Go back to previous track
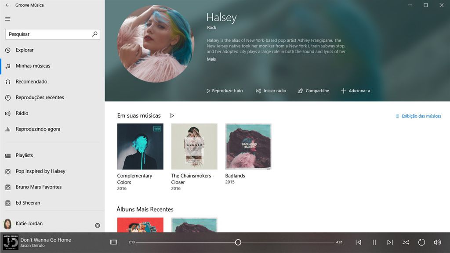Image resolution: width=450 pixels, height=253 pixels. point(359,242)
